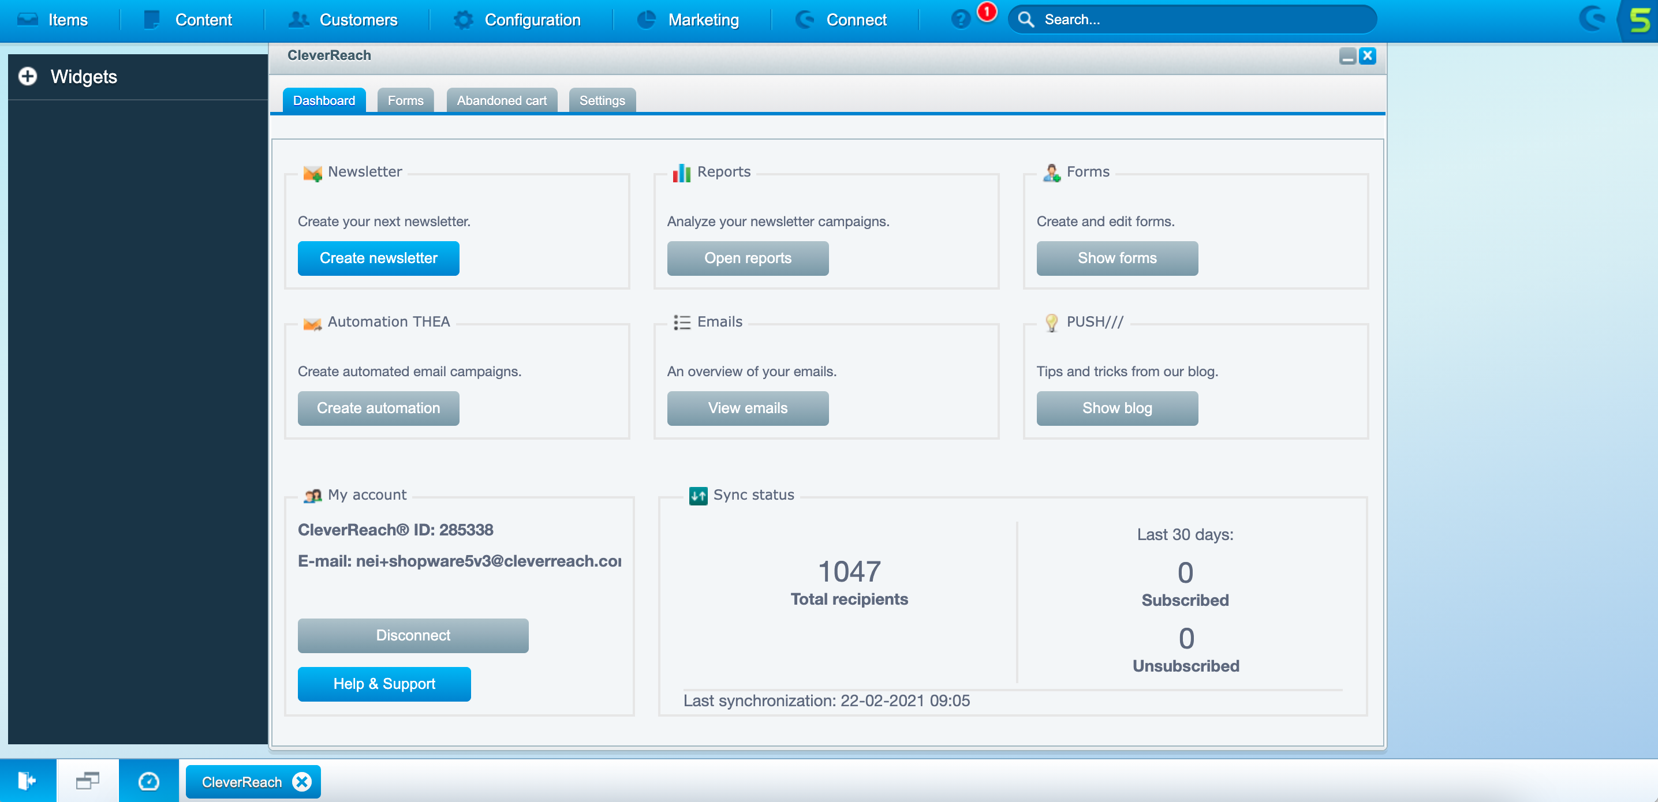1658x802 pixels.
Task: Close the CleverReach taskbar tab
Action: click(x=302, y=781)
